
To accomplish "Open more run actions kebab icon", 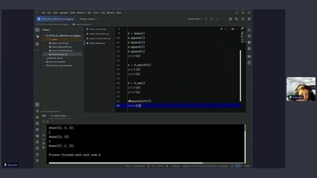I will click(217, 19).
